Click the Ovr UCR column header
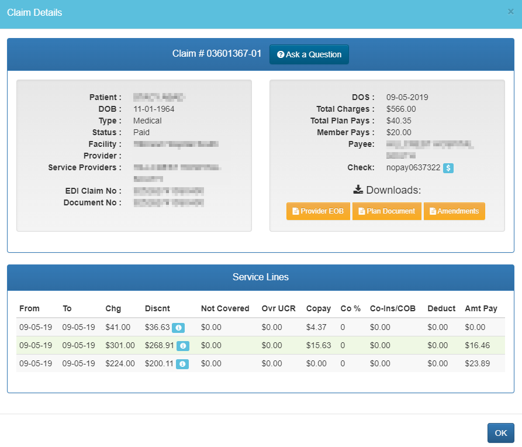 (278, 309)
